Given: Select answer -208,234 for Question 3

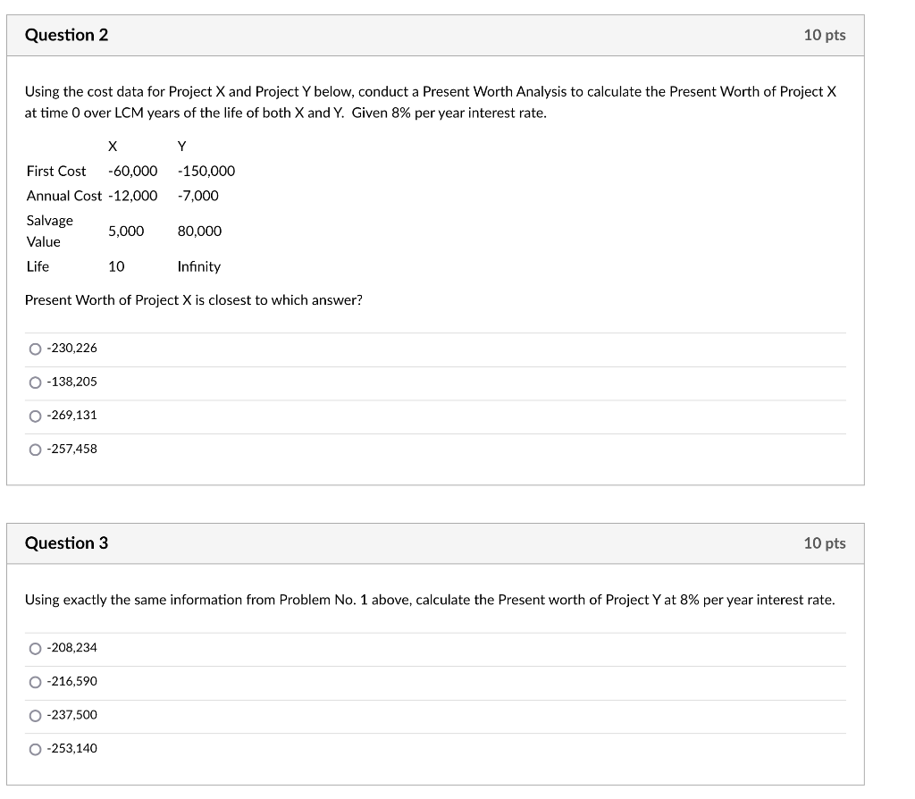Looking at the screenshot, I should point(36,648).
